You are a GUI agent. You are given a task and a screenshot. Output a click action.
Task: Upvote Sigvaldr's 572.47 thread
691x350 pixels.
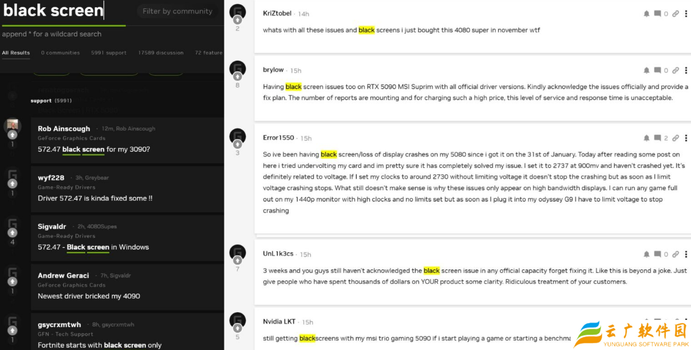coord(12,233)
